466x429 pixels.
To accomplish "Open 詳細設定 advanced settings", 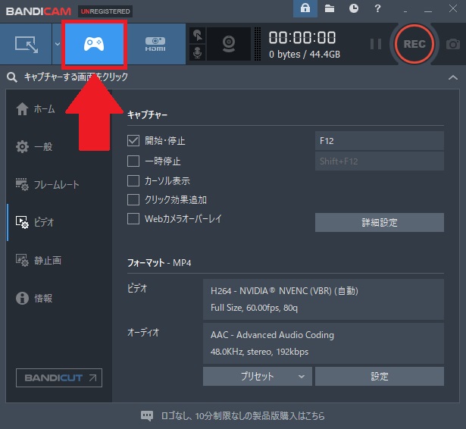I will click(x=380, y=222).
